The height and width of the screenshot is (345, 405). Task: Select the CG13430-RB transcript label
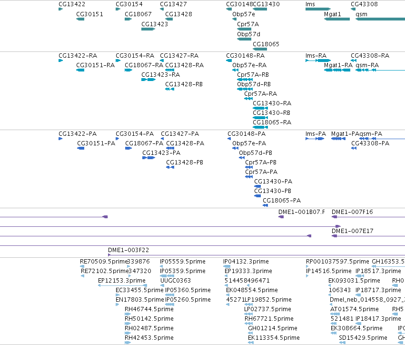coord(271,113)
